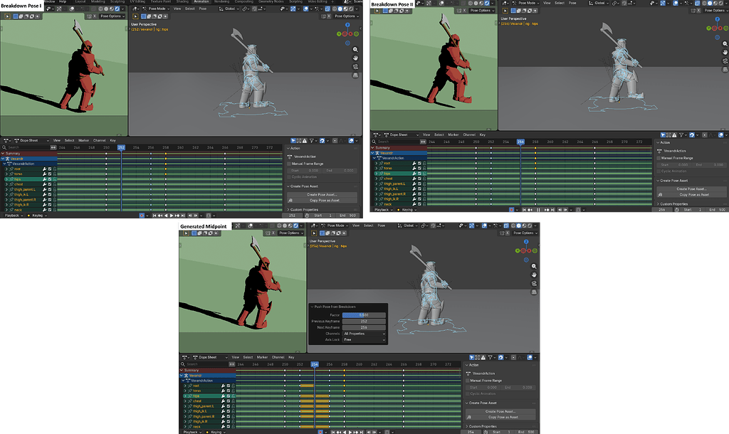The height and width of the screenshot is (434, 729).
Task: Click Next Keyframe field showing 256
Action: point(364,327)
